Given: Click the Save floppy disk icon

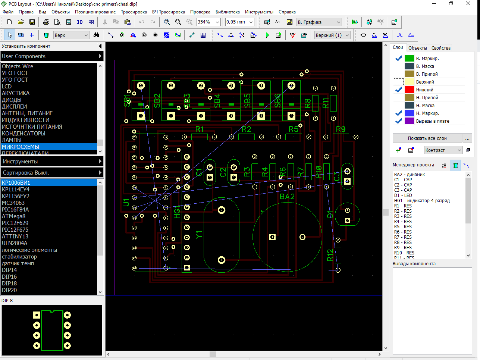Looking at the screenshot, I should (x=32, y=22).
